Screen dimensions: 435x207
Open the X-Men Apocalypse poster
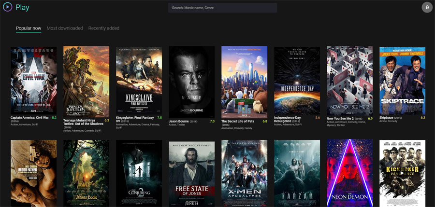pyautogui.click(x=245, y=173)
